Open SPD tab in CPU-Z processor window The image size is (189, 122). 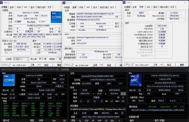click(26, 7)
